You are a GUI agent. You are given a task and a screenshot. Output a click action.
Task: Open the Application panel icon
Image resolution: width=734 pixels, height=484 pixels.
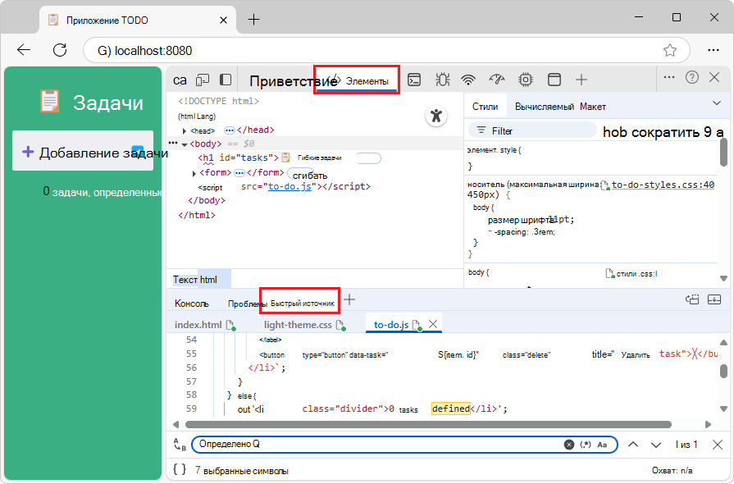point(554,80)
